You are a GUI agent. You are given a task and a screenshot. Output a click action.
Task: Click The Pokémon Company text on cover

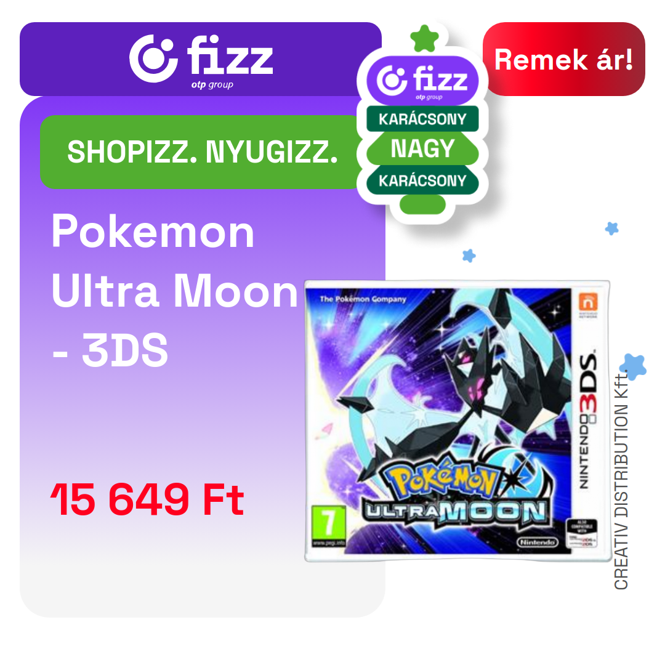pyautogui.click(x=363, y=299)
